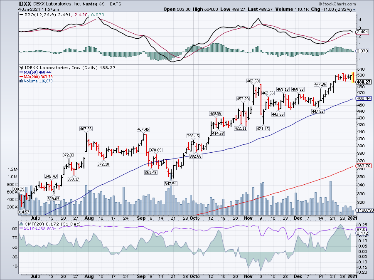
Task: Click the 462.56 price label
Action: click(x=268, y=93)
